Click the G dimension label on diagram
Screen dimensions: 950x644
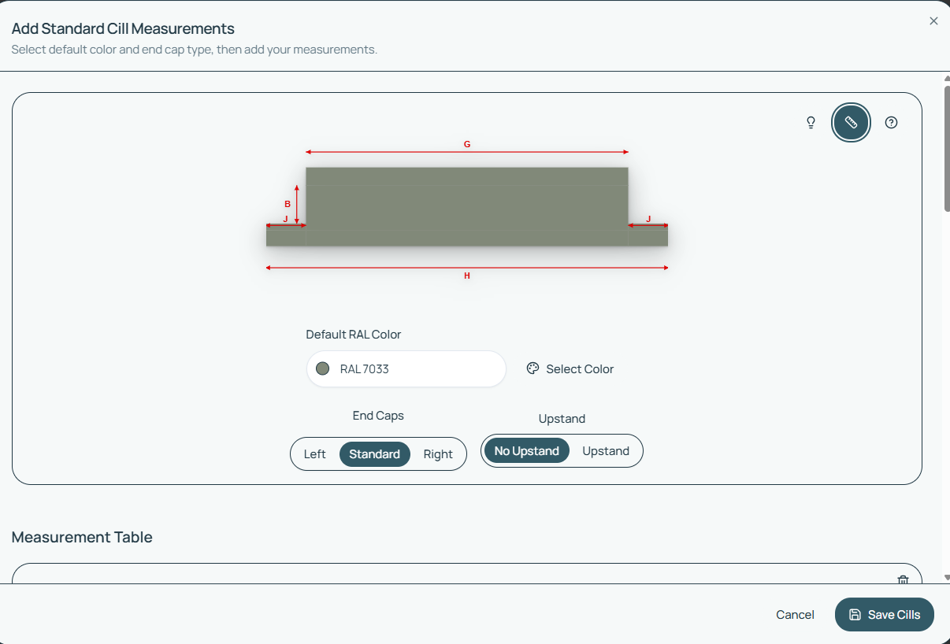tap(467, 144)
